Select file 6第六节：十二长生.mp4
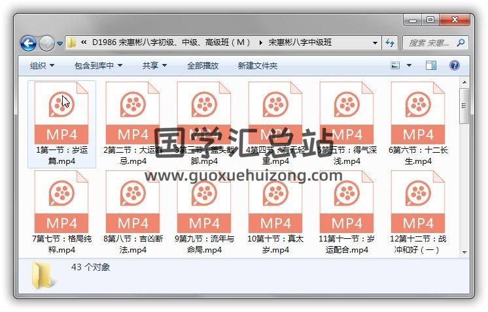 pos(418,124)
